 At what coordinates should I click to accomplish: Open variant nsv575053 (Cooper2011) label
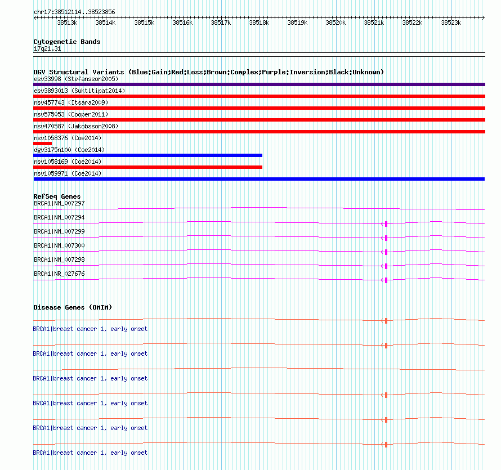point(71,114)
